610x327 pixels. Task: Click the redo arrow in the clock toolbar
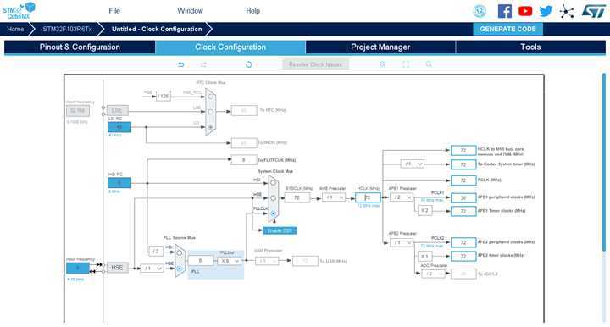203,64
